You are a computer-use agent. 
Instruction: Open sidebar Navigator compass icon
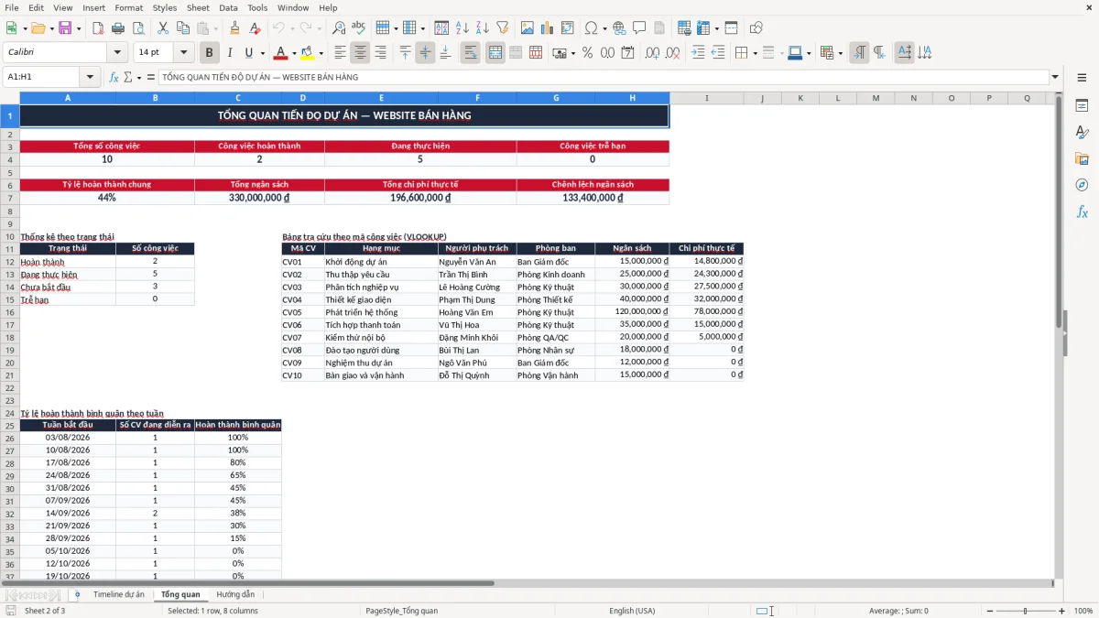click(1082, 186)
